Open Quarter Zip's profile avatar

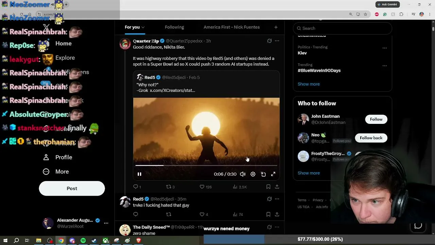tap(125, 44)
